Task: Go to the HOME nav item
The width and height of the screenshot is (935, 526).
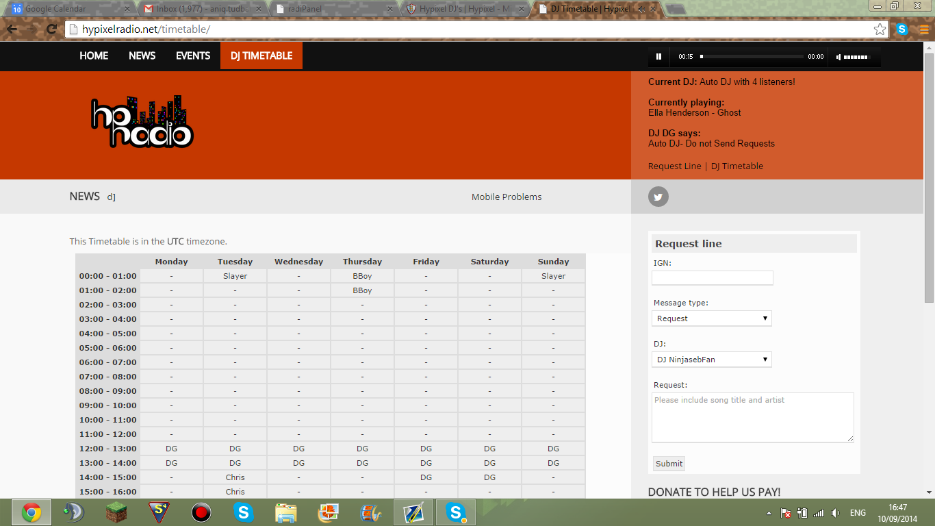Action: tap(94, 56)
